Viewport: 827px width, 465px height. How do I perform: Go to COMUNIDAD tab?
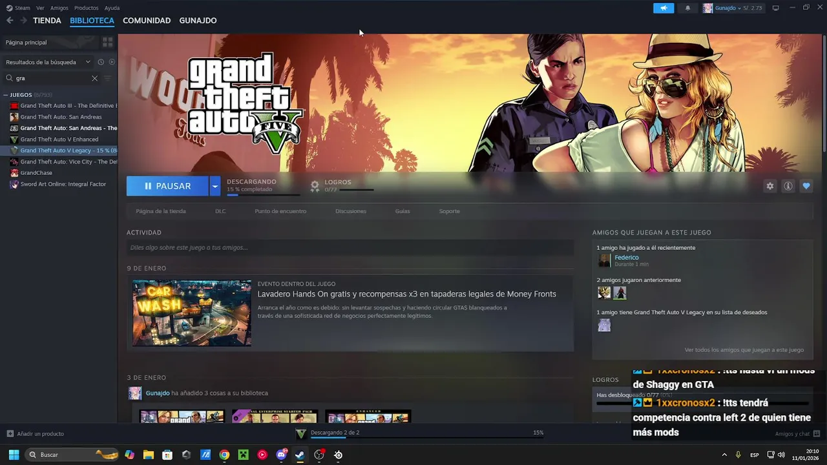pos(147,21)
